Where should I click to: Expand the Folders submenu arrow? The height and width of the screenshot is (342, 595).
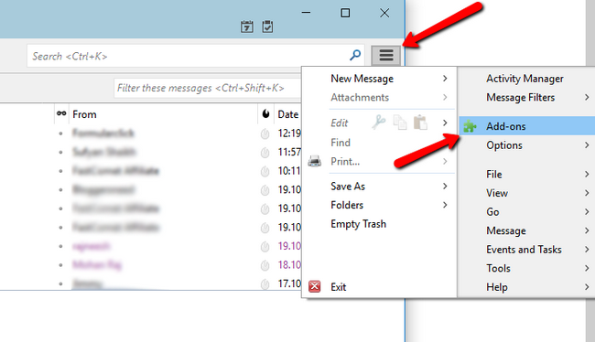click(x=445, y=205)
